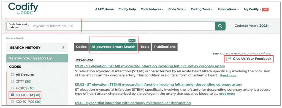Open the Code Sets and Indexes dropdown

[19, 26]
